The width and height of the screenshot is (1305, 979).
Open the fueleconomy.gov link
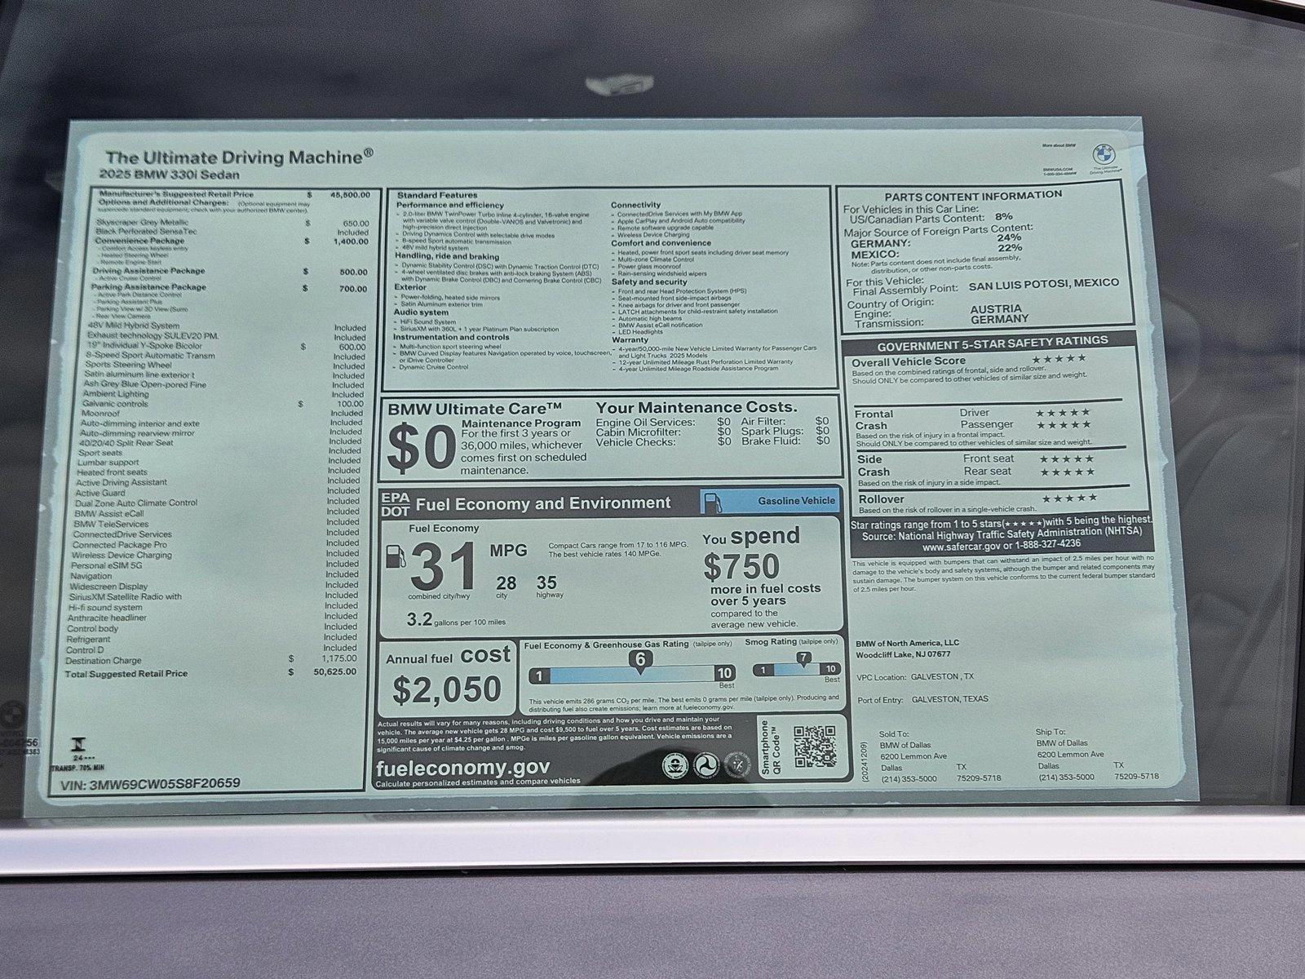coord(462,767)
